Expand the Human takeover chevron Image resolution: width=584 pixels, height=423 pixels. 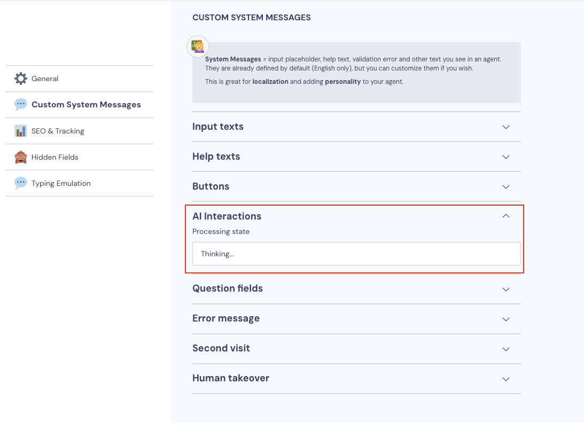pyautogui.click(x=506, y=379)
